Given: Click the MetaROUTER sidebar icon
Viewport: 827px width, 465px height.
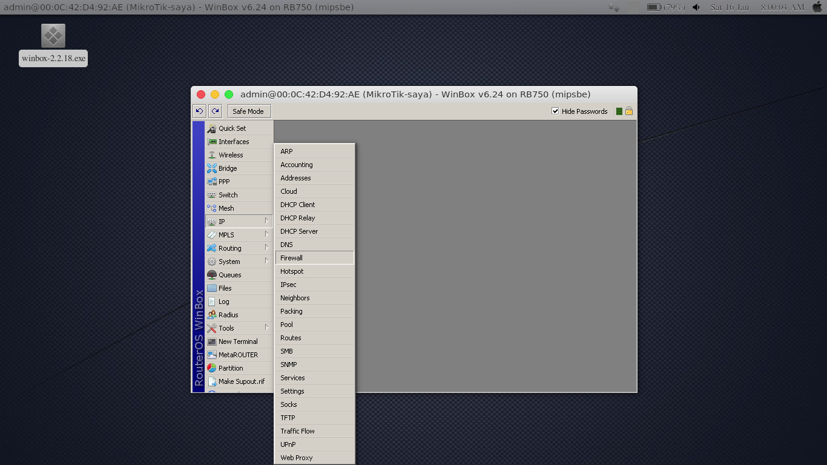Looking at the screenshot, I should point(211,355).
